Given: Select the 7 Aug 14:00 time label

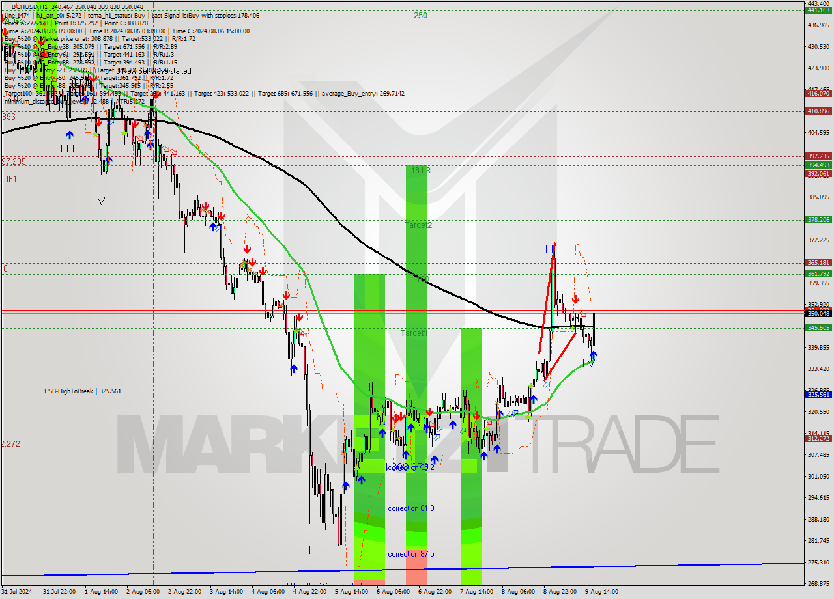Looking at the screenshot, I should [x=476, y=592].
